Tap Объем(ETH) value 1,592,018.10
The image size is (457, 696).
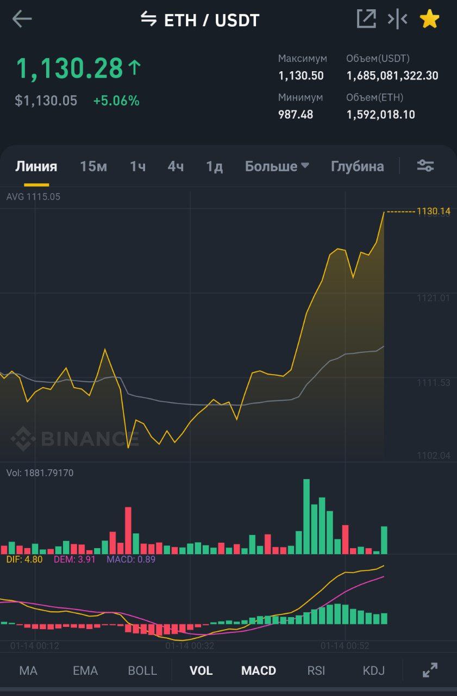[x=381, y=115]
